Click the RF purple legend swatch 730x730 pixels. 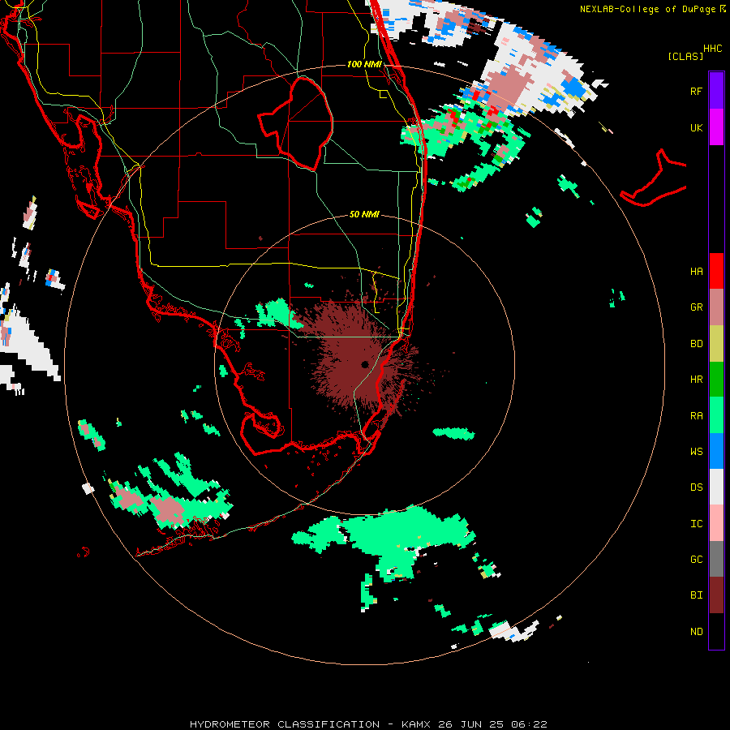click(716, 91)
